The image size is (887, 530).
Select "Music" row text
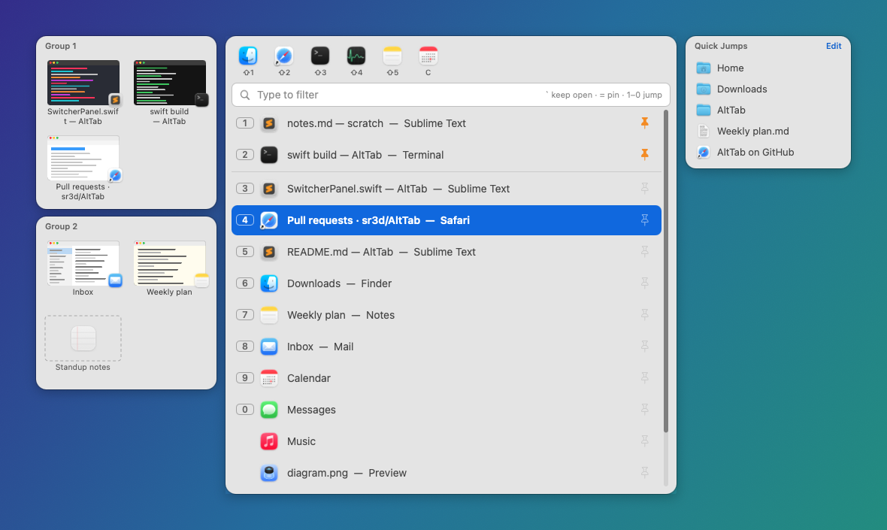click(301, 441)
